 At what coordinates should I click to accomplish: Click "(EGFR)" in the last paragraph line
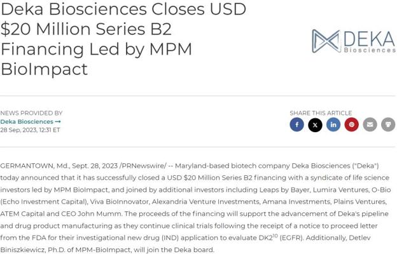292,238
